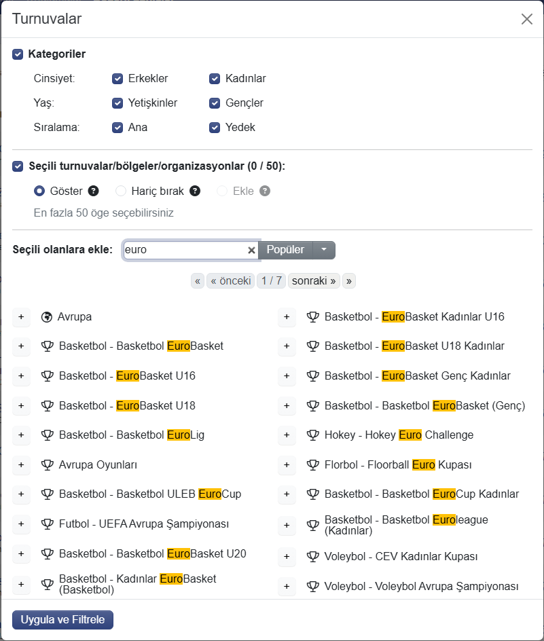
Task: Disable the Kategoriler checkbox
Action: 18,54
